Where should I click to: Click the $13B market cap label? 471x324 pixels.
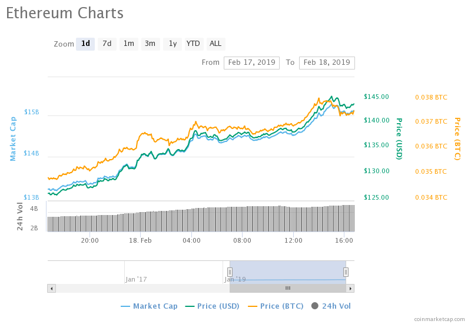click(32, 197)
